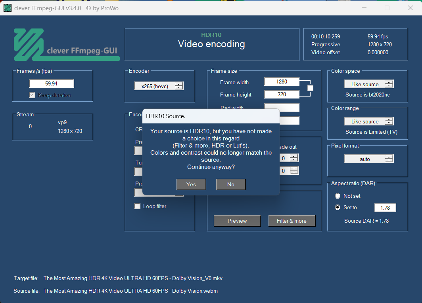Click the aspect ratio value field 1.78
This screenshot has height=303, width=422.
(385, 208)
